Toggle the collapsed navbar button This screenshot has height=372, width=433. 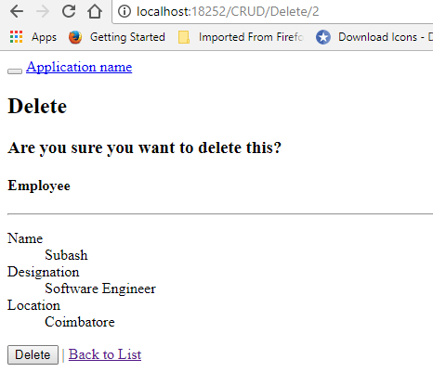coord(15,71)
